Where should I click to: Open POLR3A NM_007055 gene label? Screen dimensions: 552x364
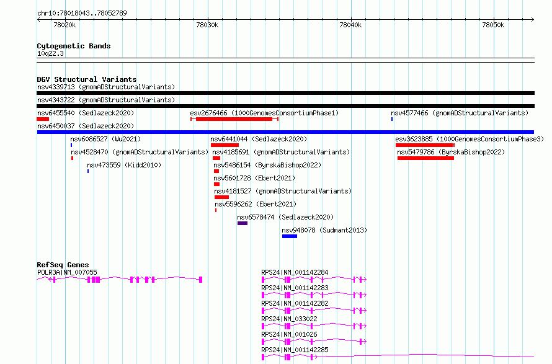click(67, 272)
